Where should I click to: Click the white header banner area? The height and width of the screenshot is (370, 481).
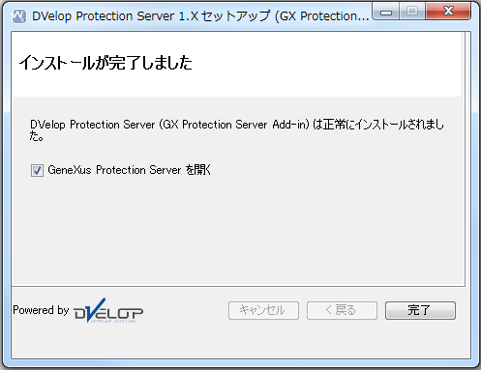point(236,65)
